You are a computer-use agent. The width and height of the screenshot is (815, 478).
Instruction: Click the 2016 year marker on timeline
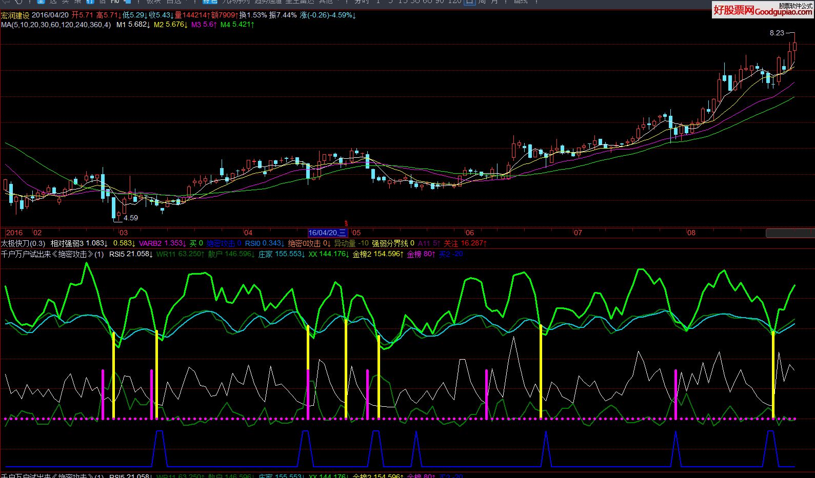14,233
